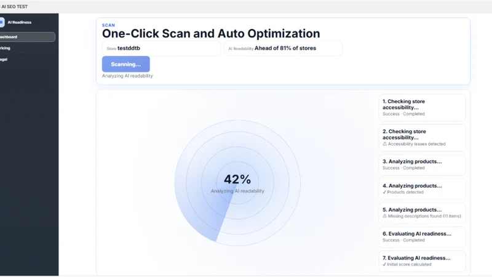Click Analyzing AI readability text under button
492x277 pixels.
(127, 76)
